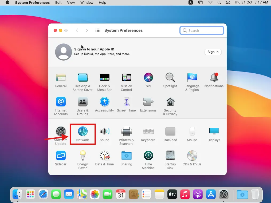The width and height of the screenshot is (271, 203).
Task: Open Mail in the Dock
Action: [69, 194]
